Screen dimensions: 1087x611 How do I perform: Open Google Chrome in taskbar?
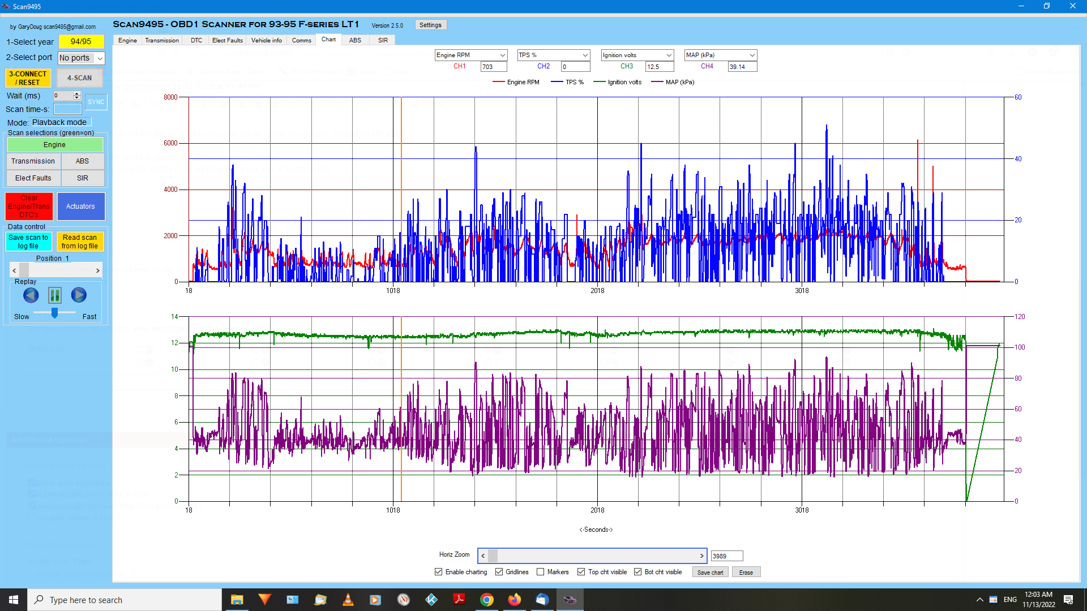point(486,600)
